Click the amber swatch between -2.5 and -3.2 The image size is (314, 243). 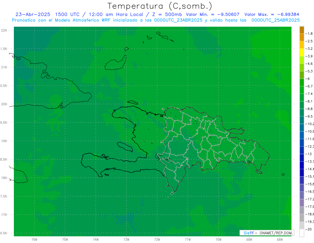302,45
